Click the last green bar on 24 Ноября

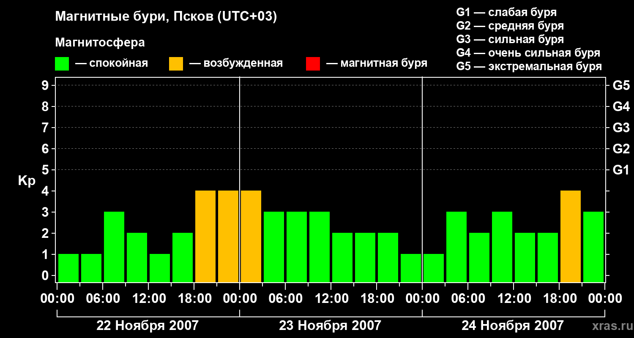pyautogui.click(x=593, y=247)
